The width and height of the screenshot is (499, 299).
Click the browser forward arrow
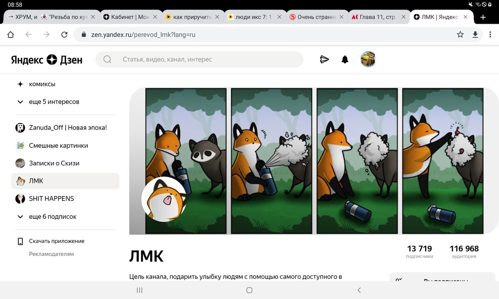click(46, 34)
